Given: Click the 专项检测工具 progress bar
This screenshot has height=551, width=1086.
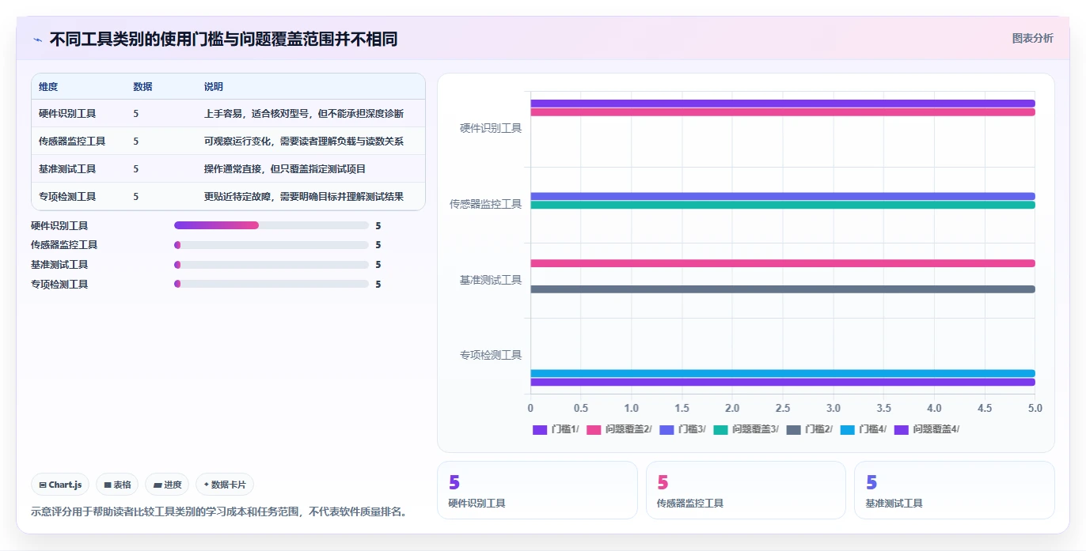Looking at the screenshot, I should (x=271, y=284).
